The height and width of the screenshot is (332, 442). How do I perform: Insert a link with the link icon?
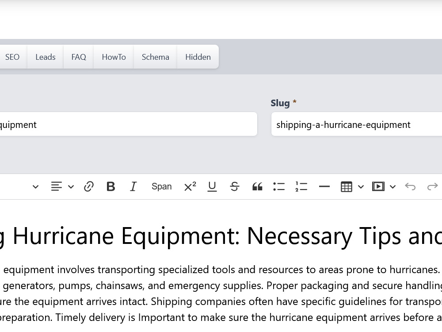(x=89, y=187)
